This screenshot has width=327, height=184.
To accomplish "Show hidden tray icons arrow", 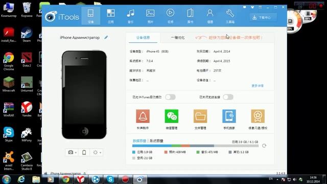I will [x=277, y=179].
